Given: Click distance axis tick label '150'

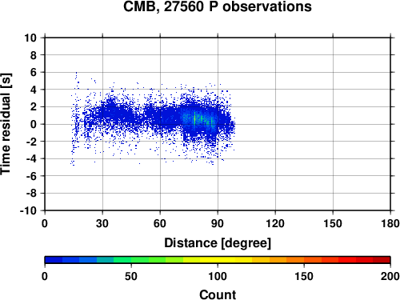Looking at the screenshot, I should click(333, 223).
